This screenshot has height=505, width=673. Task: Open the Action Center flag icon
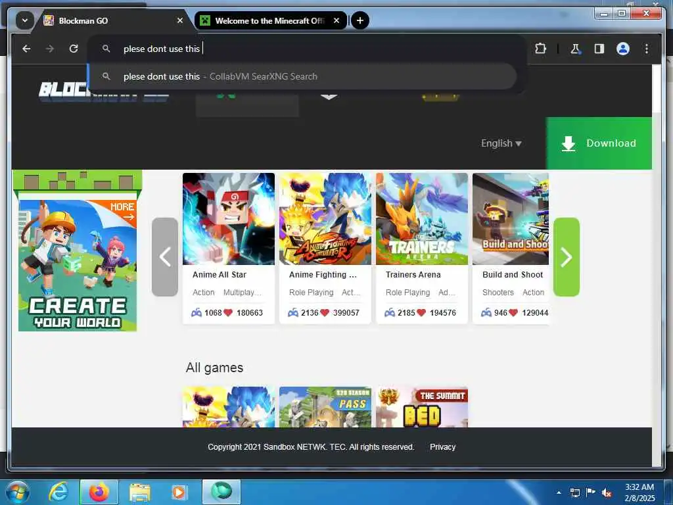pyautogui.click(x=591, y=492)
